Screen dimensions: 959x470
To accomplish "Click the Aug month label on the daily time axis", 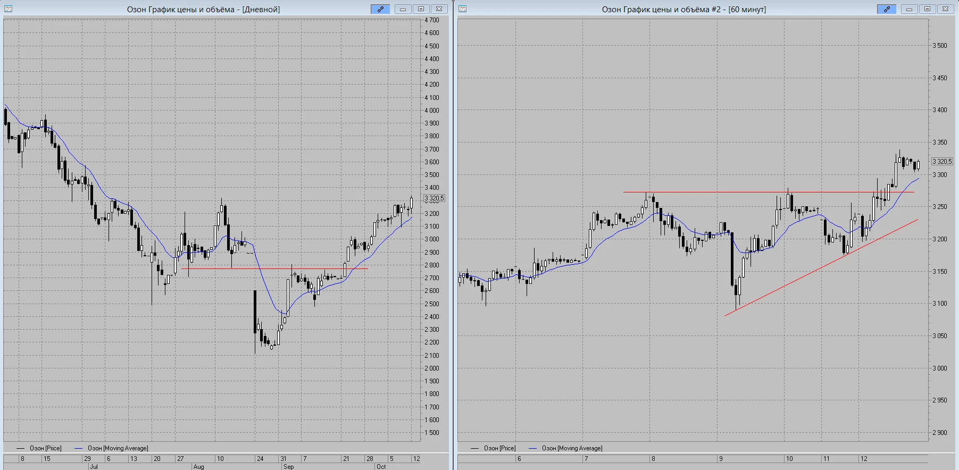I will click(198, 467).
